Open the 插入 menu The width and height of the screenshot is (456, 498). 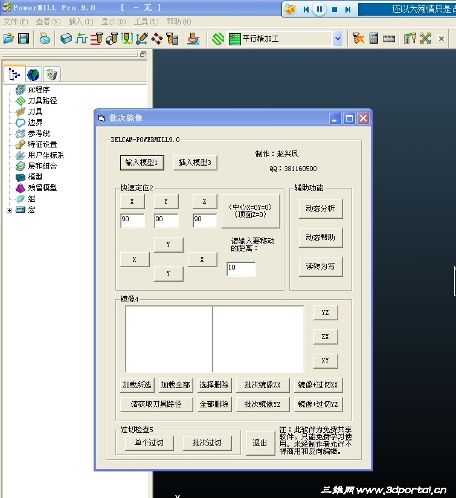click(80, 22)
